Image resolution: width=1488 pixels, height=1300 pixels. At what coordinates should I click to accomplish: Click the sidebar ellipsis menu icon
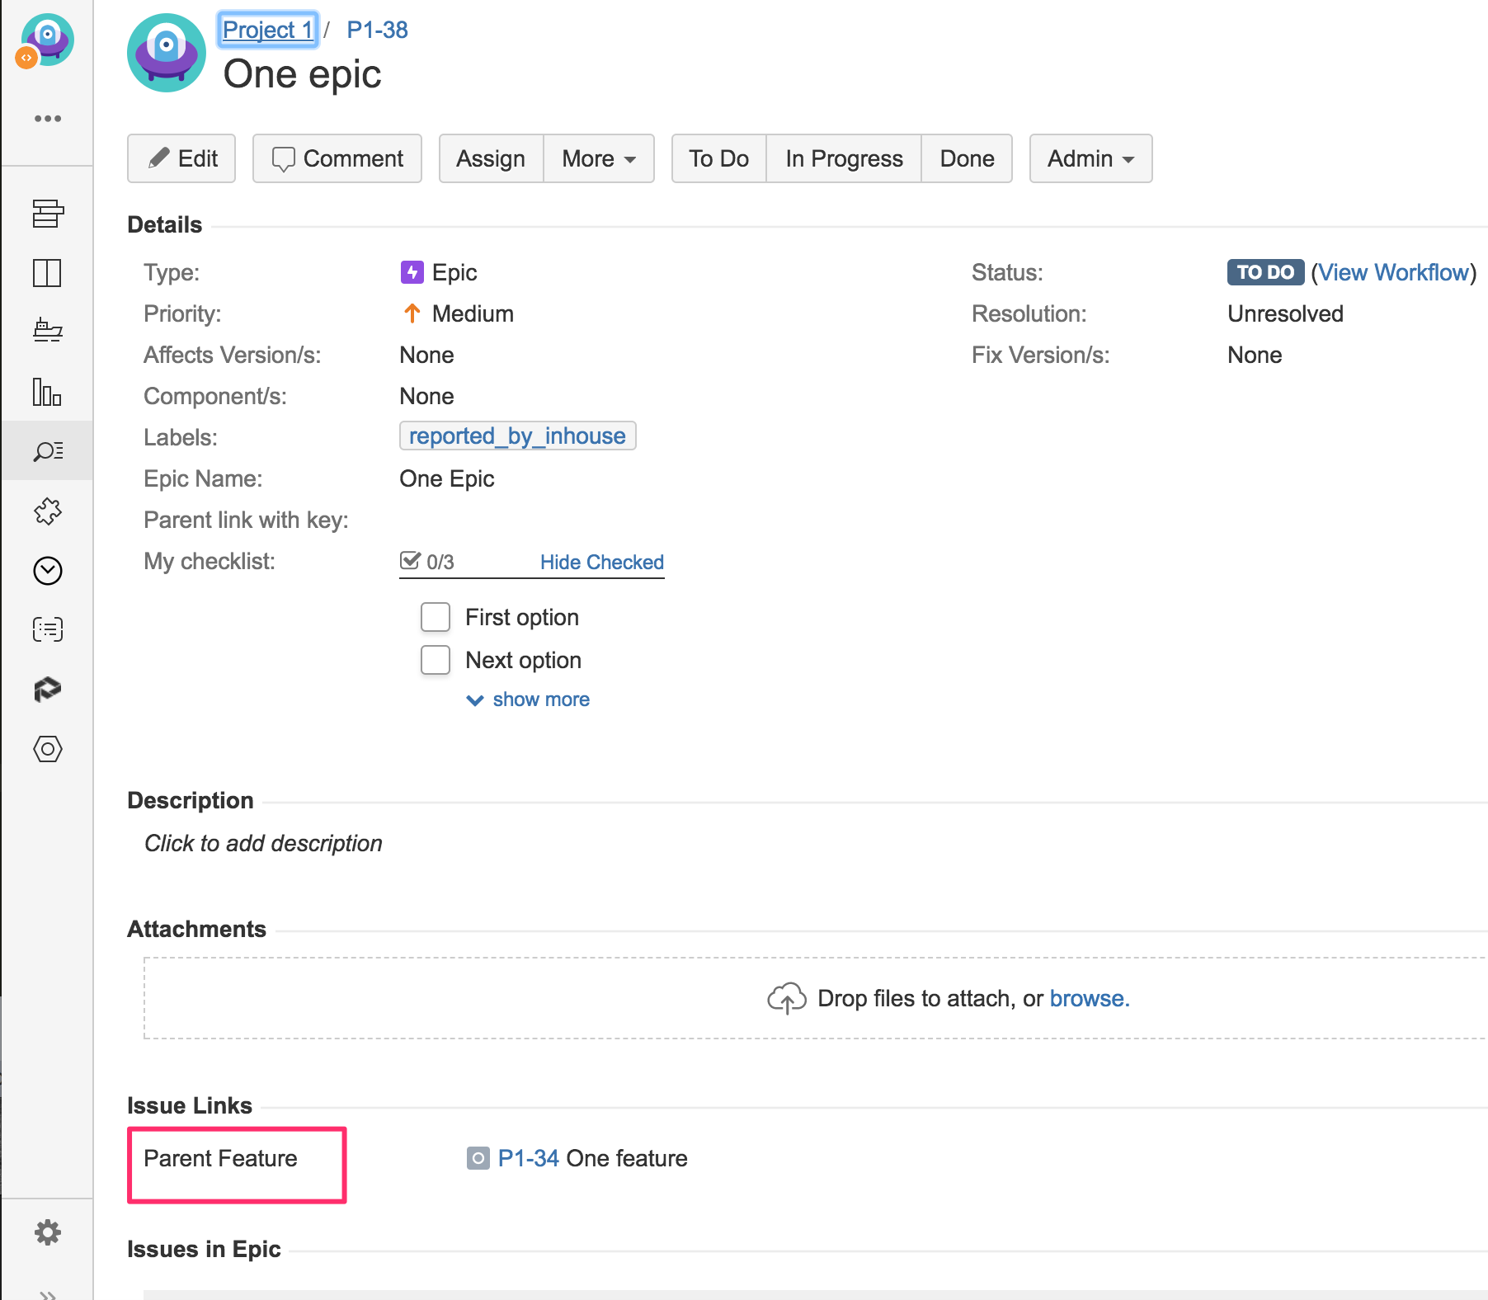pyautogui.click(x=47, y=119)
